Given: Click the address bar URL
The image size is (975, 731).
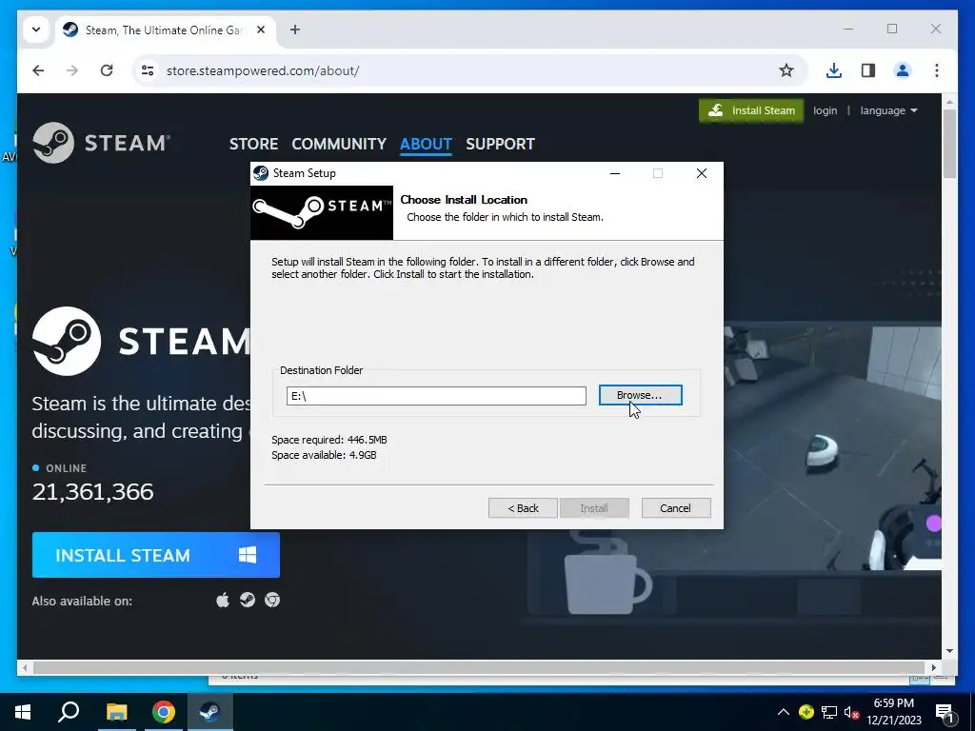Looking at the screenshot, I should 263,70.
